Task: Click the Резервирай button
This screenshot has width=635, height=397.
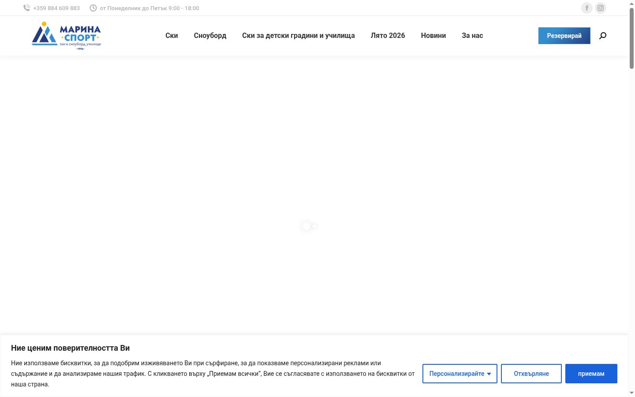Action: 564,36
